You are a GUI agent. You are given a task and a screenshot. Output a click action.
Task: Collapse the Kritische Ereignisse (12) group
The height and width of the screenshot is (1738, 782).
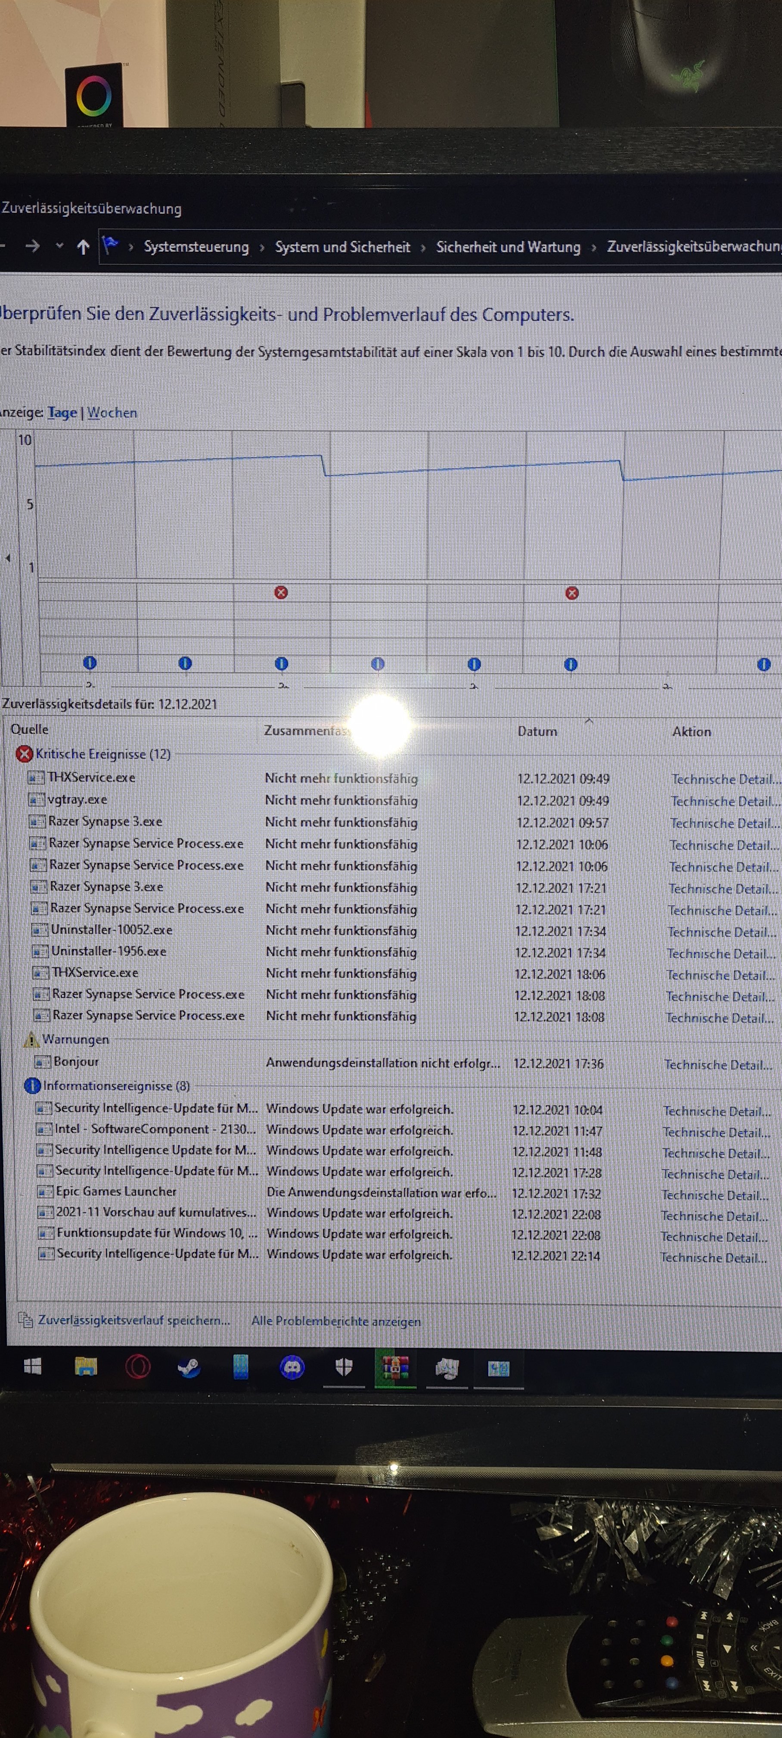pyautogui.click(x=103, y=753)
